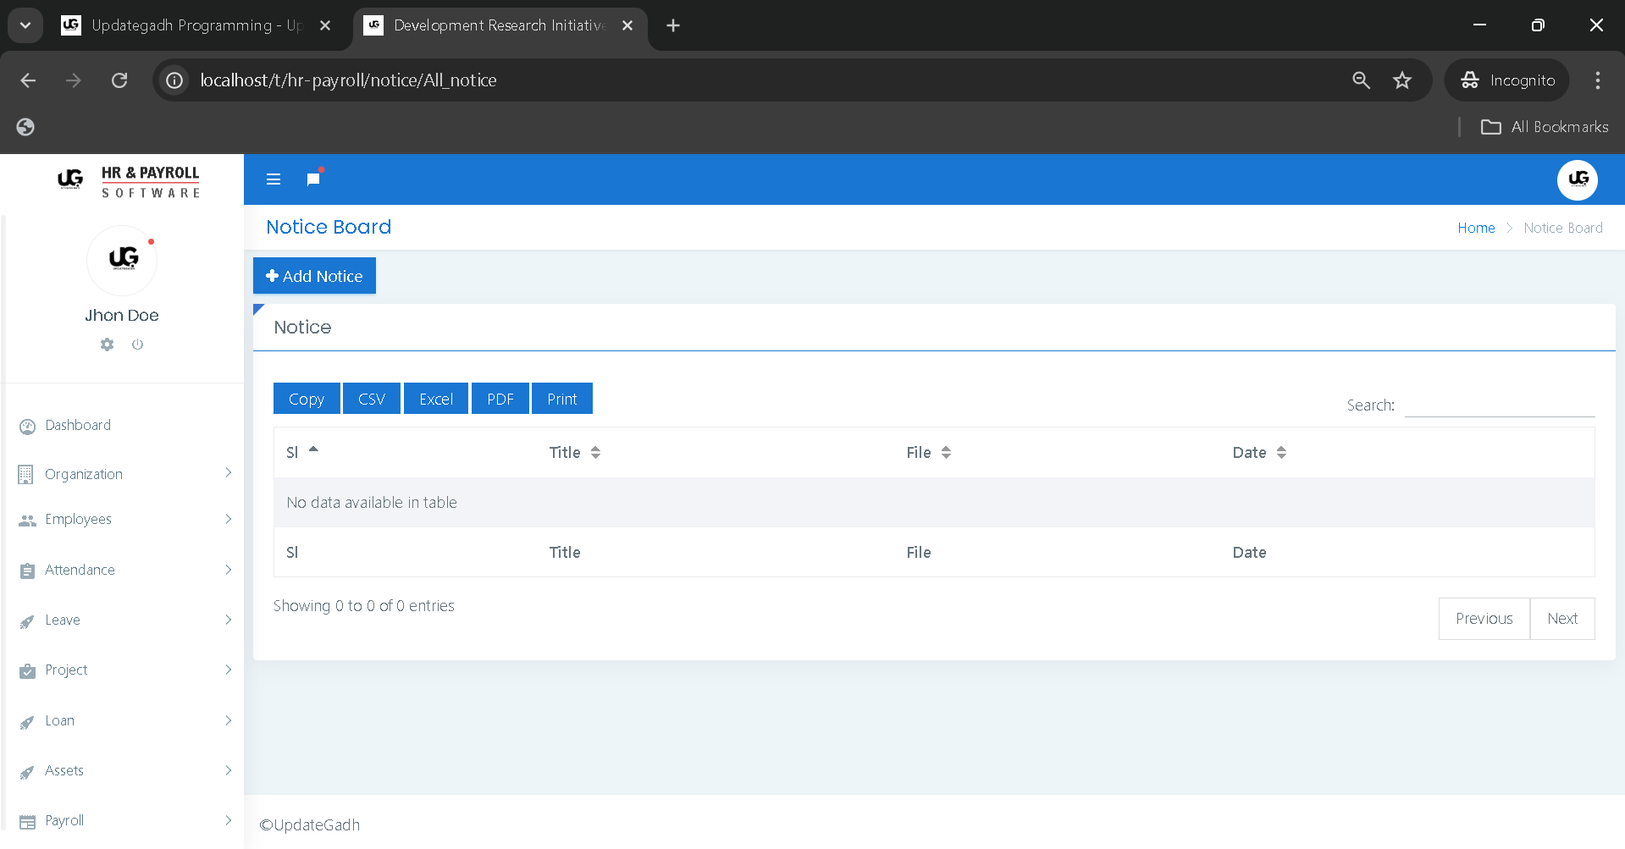Focus the notice Search input field
This screenshot has width=1625, height=849.
pos(1499,405)
